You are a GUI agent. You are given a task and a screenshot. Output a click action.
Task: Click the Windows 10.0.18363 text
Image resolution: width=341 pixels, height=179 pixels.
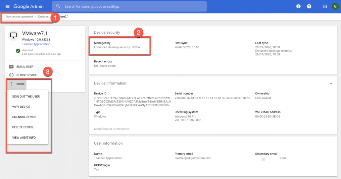(x=36, y=40)
